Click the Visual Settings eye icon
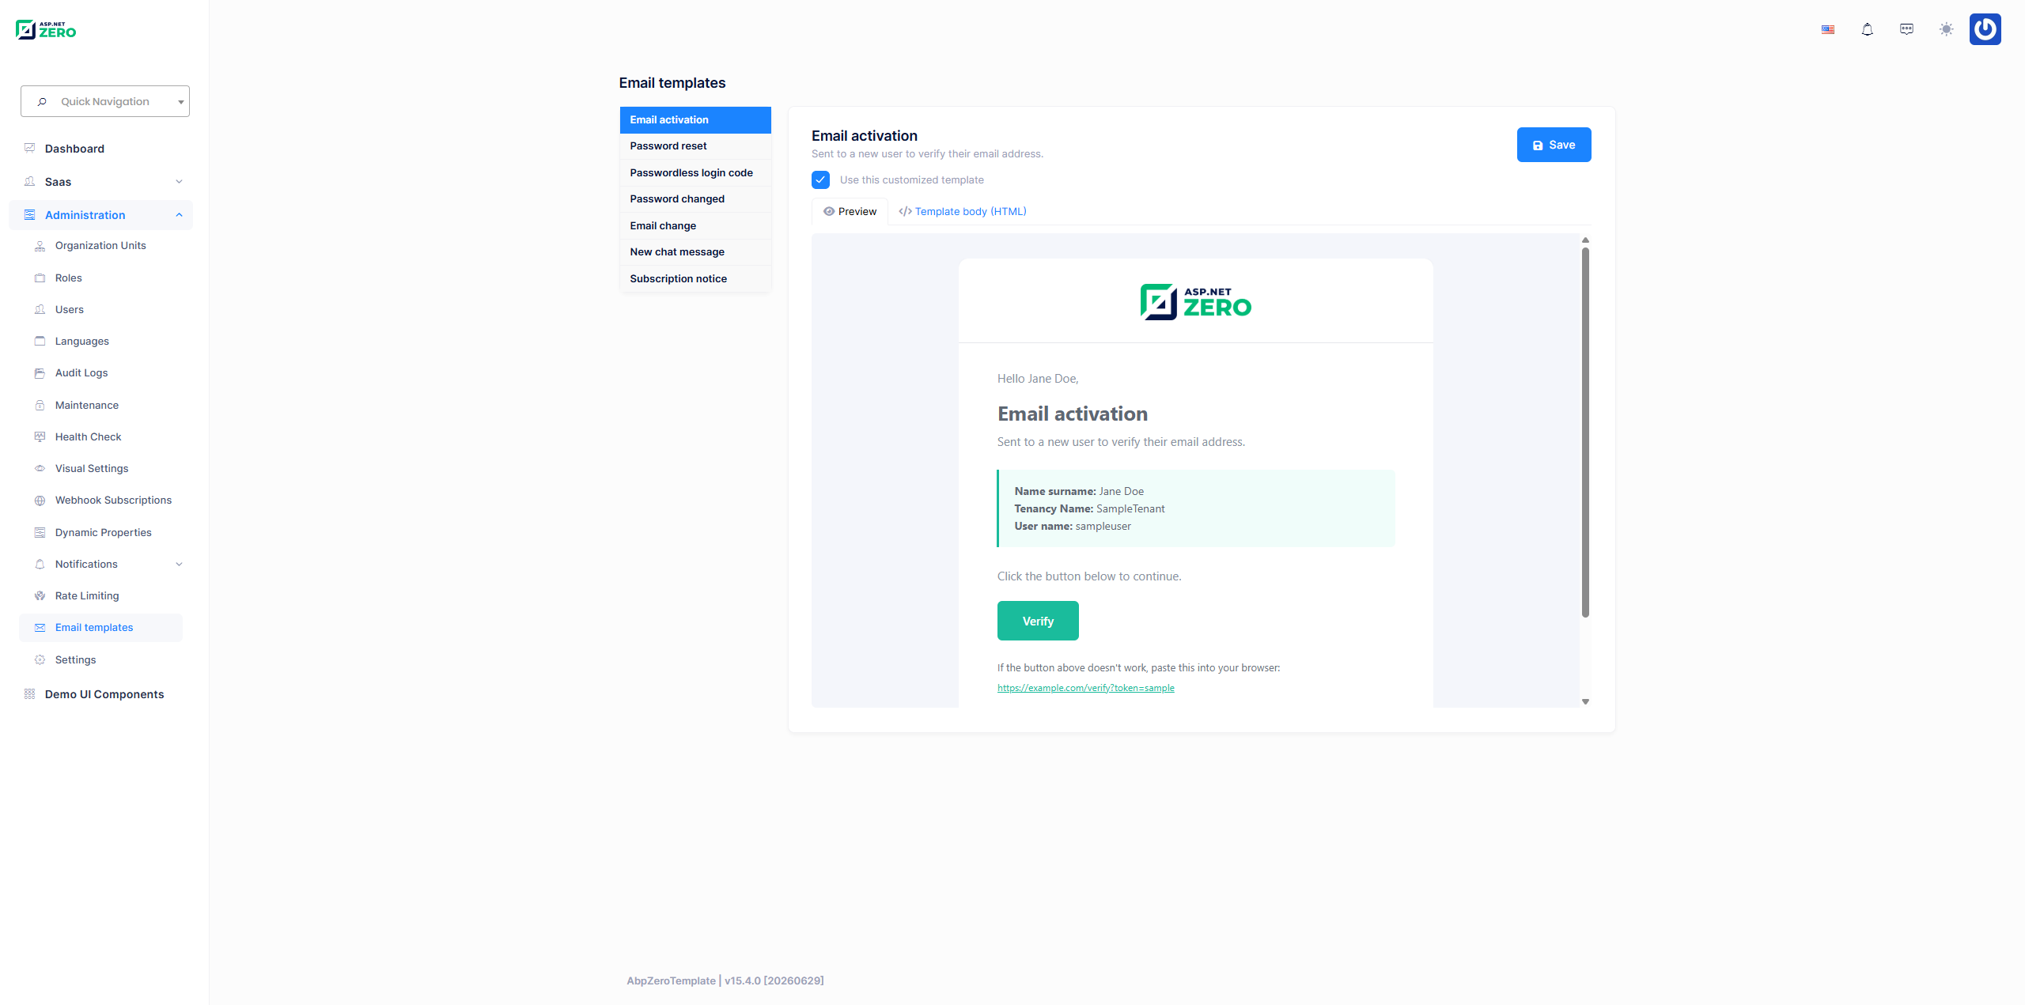The image size is (2025, 1005). [40, 468]
